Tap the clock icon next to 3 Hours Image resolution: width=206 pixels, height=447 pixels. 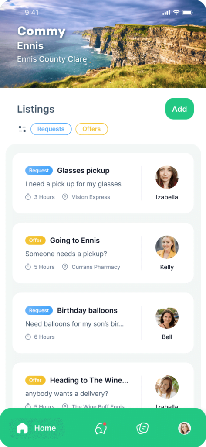coord(28,197)
